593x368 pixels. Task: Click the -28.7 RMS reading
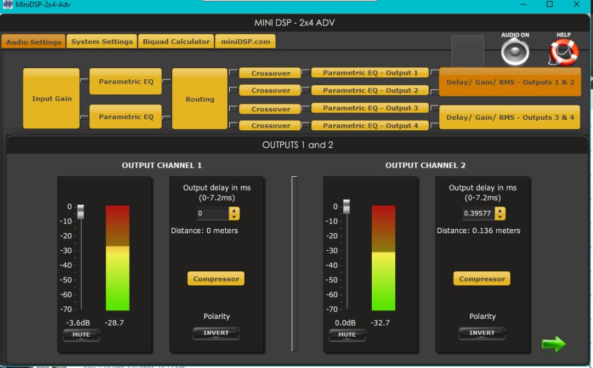(x=114, y=323)
